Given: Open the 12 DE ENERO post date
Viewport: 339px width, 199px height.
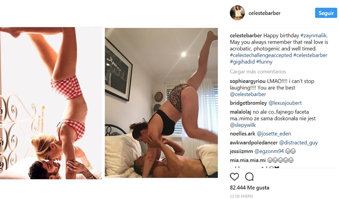Looking at the screenshot, I should 241,196.
